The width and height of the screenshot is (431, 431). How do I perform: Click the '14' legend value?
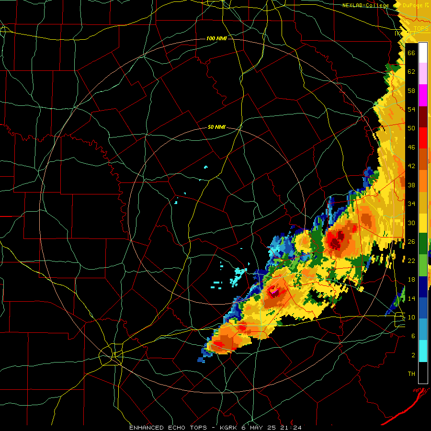click(x=411, y=298)
